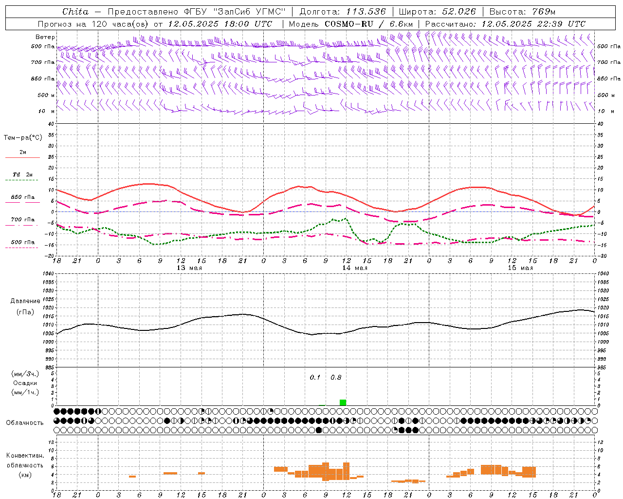Viewport: 623px width, 499px height.
Task: Click the "Осадки" precipitation panel label
Action: pos(25,383)
